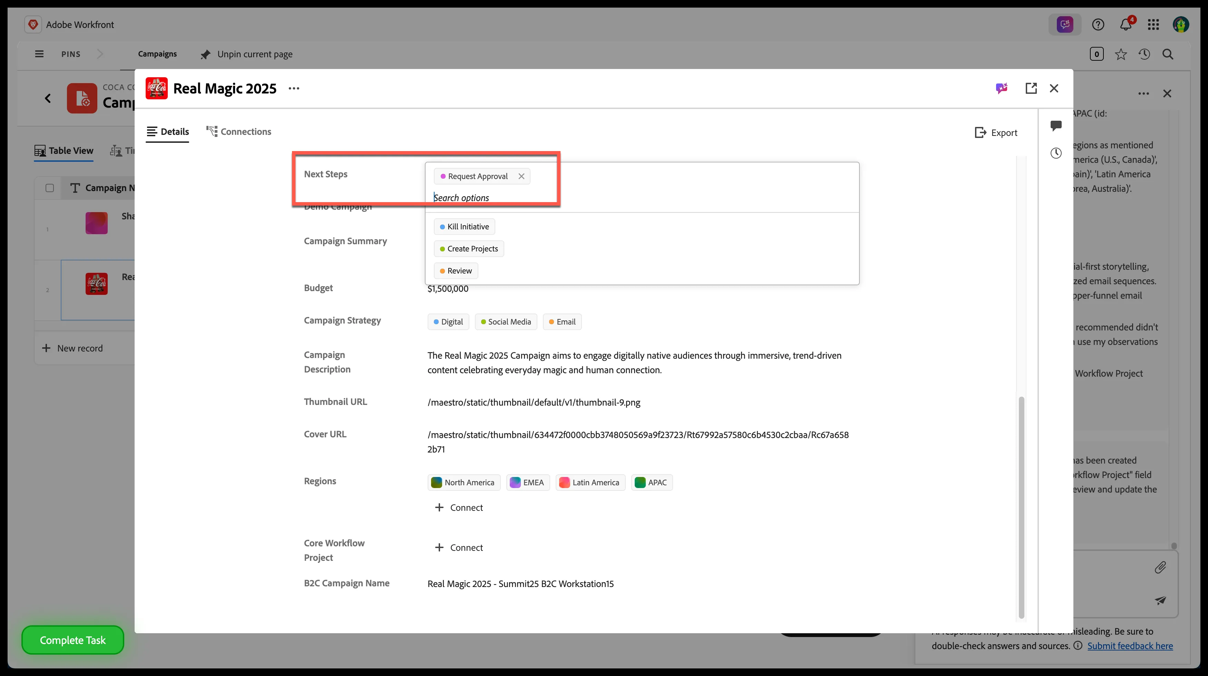Screen dimensions: 1208x676
Task: Open the keyboard shortcut counter icon
Action: (1097, 54)
